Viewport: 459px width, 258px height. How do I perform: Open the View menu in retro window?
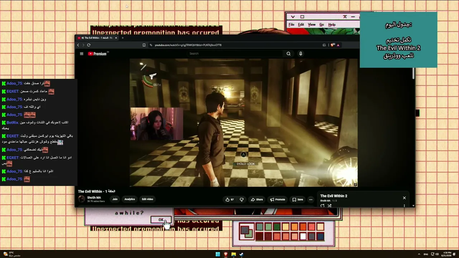312,25
